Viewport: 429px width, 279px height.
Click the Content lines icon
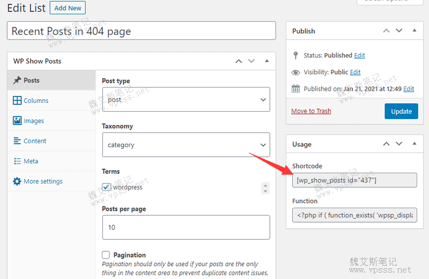tap(17, 141)
